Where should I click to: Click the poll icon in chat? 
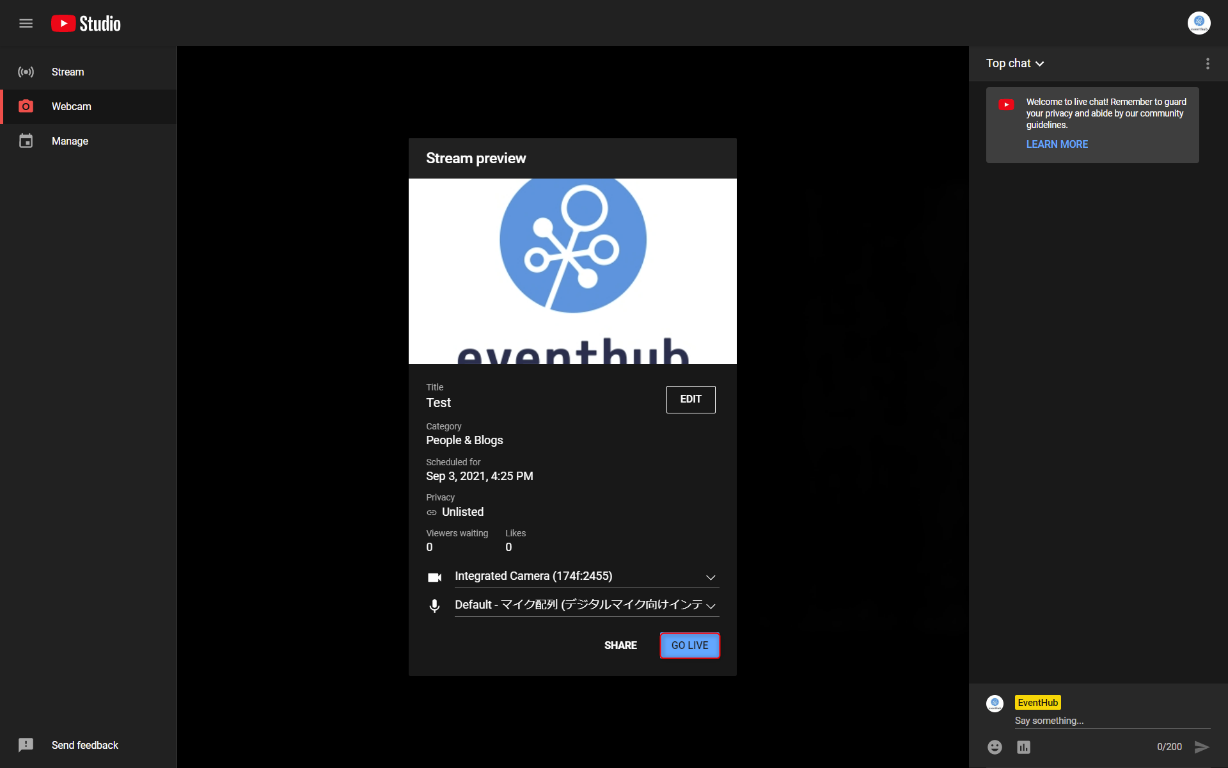[1023, 747]
